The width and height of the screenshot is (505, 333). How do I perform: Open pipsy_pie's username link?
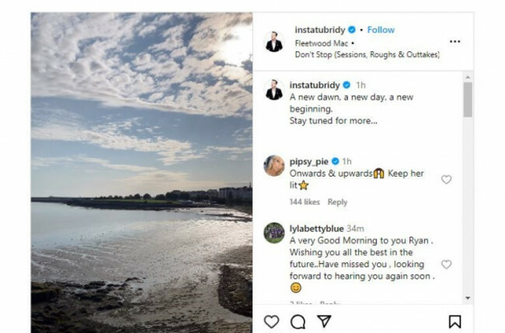point(309,161)
